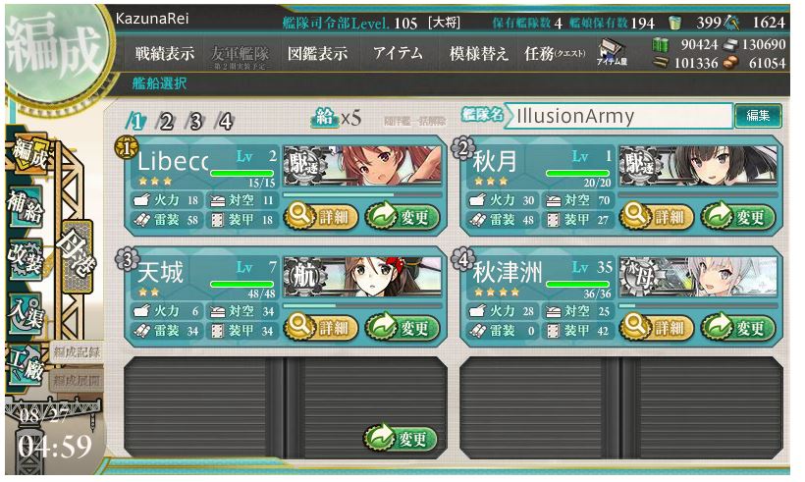Return to 母港 home port
This screenshot has height=482, width=805.
[x=78, y=256]
